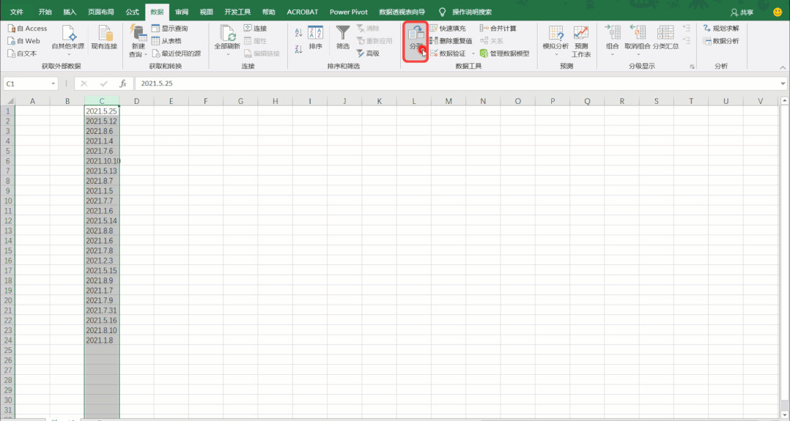Screen dimensions: 790x421
Task: Click Remove Duplicates (删除重复值)
Action: coord(451,41)
